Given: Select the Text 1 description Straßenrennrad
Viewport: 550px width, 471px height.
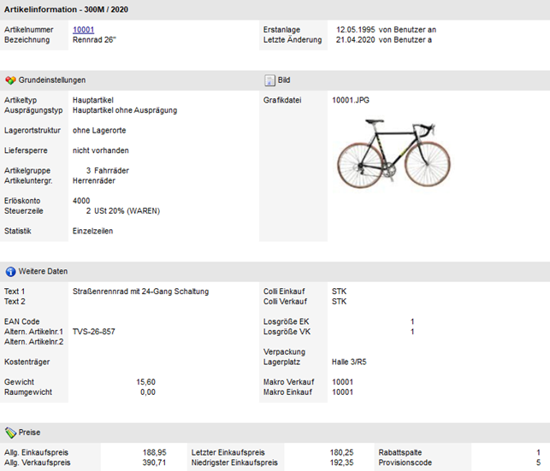Looking at the screenshot, I should 140,291.
